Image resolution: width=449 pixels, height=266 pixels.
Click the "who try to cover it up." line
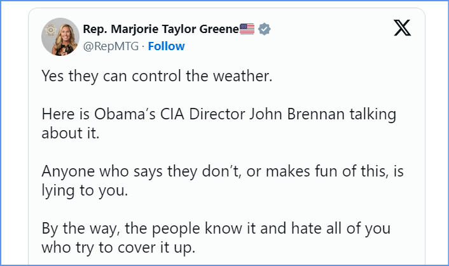click(118, 248)
